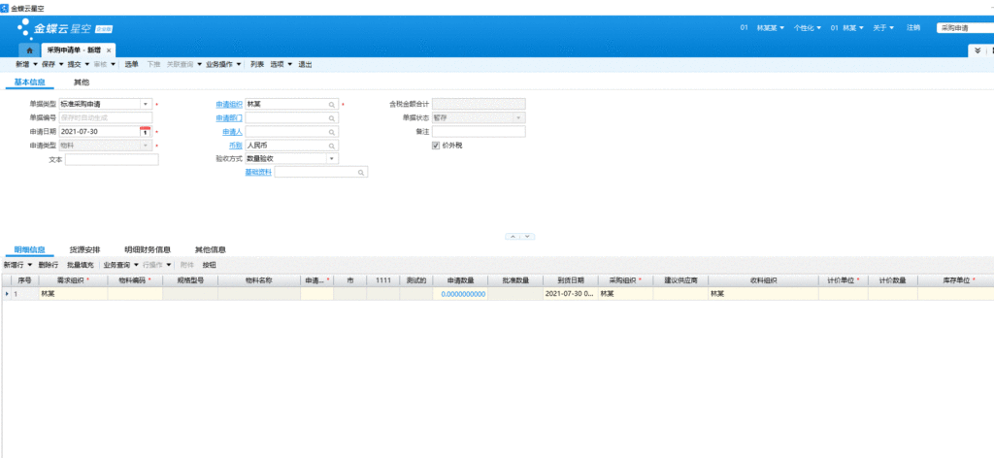The width and height of the screenshot is (994, 458).
Task: Click the 建议供应商 column header
Action: 680,279
